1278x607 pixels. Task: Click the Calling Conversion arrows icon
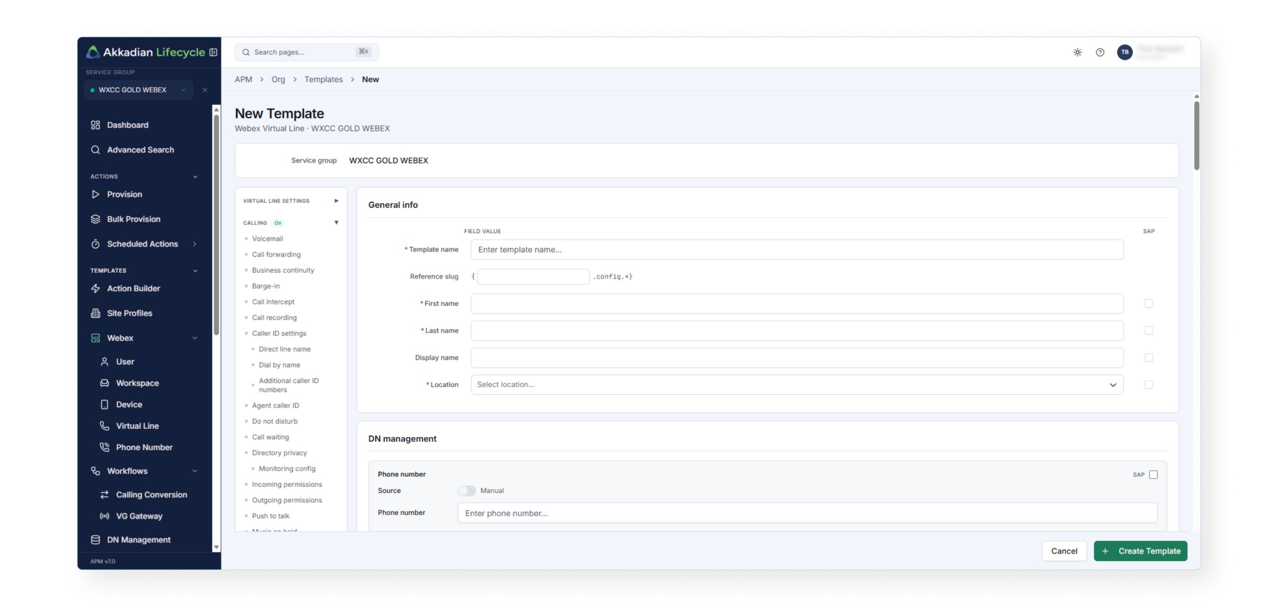pyautogui.click(x=104, y=495)
